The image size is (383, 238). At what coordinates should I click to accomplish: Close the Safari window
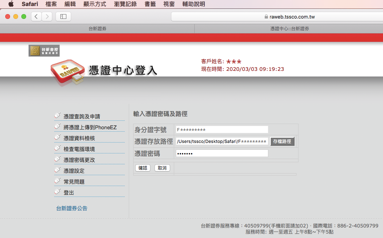[x=8, y=17]
